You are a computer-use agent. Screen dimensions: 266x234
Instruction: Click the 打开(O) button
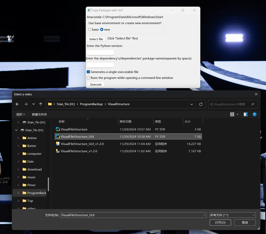(220, 222)
